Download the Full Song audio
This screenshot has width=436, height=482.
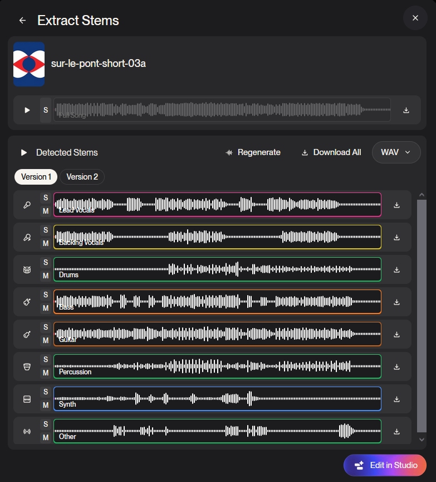406,110
